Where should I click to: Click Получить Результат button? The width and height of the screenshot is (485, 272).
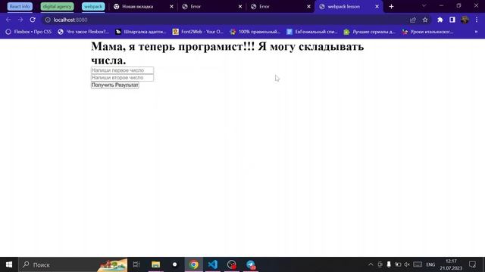click(x=115, y=85)
